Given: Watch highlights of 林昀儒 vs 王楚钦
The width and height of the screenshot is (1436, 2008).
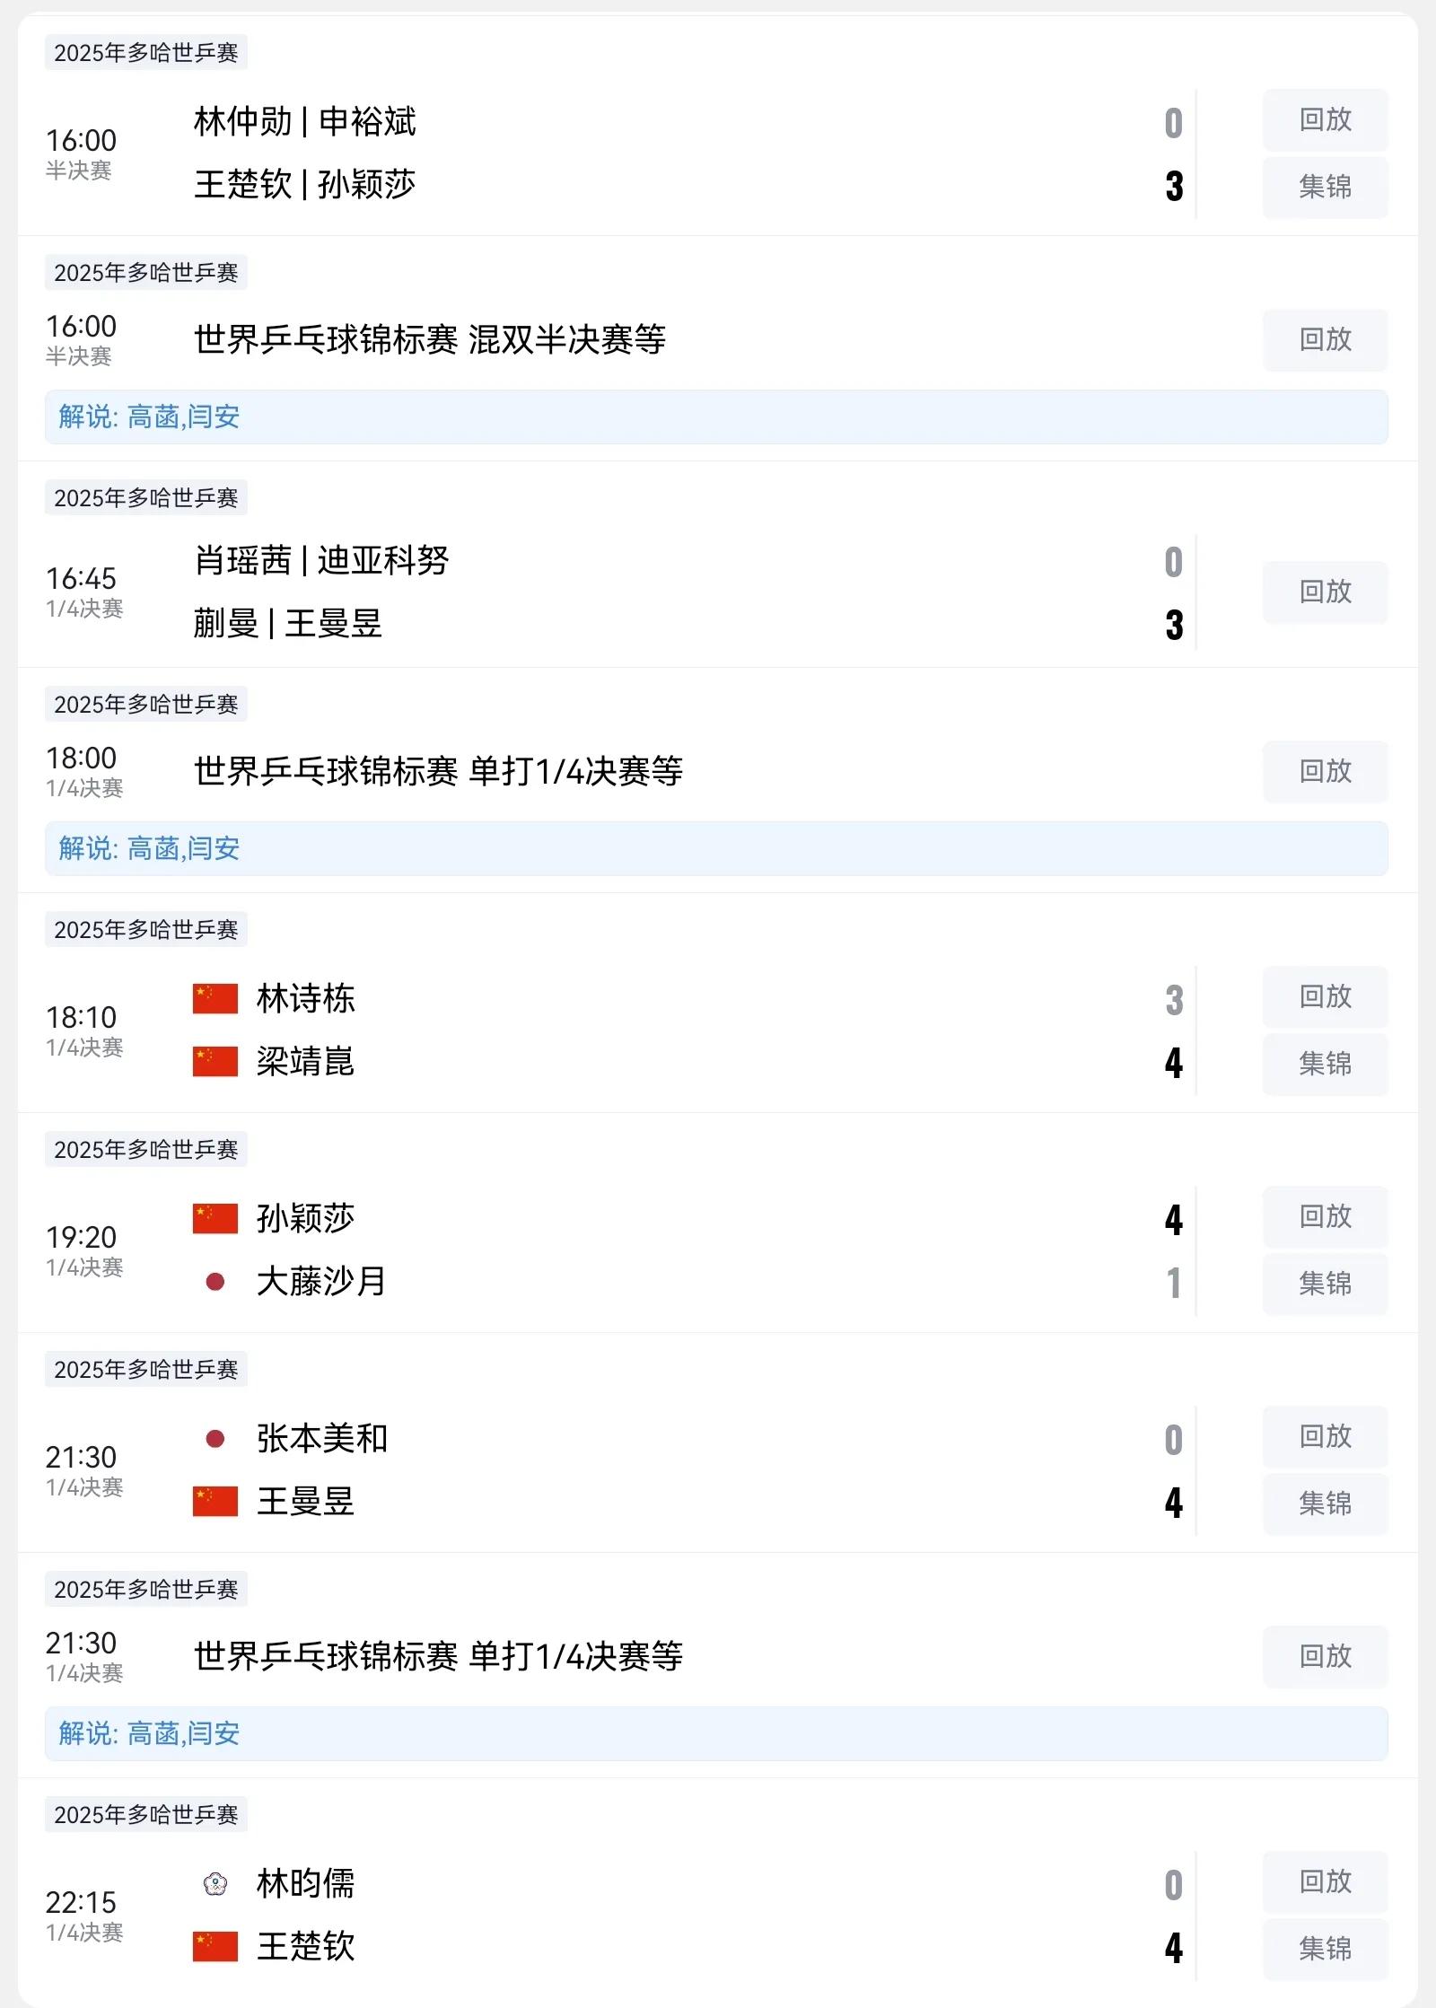Looking at the screenshot, I should (1325, 1949).
